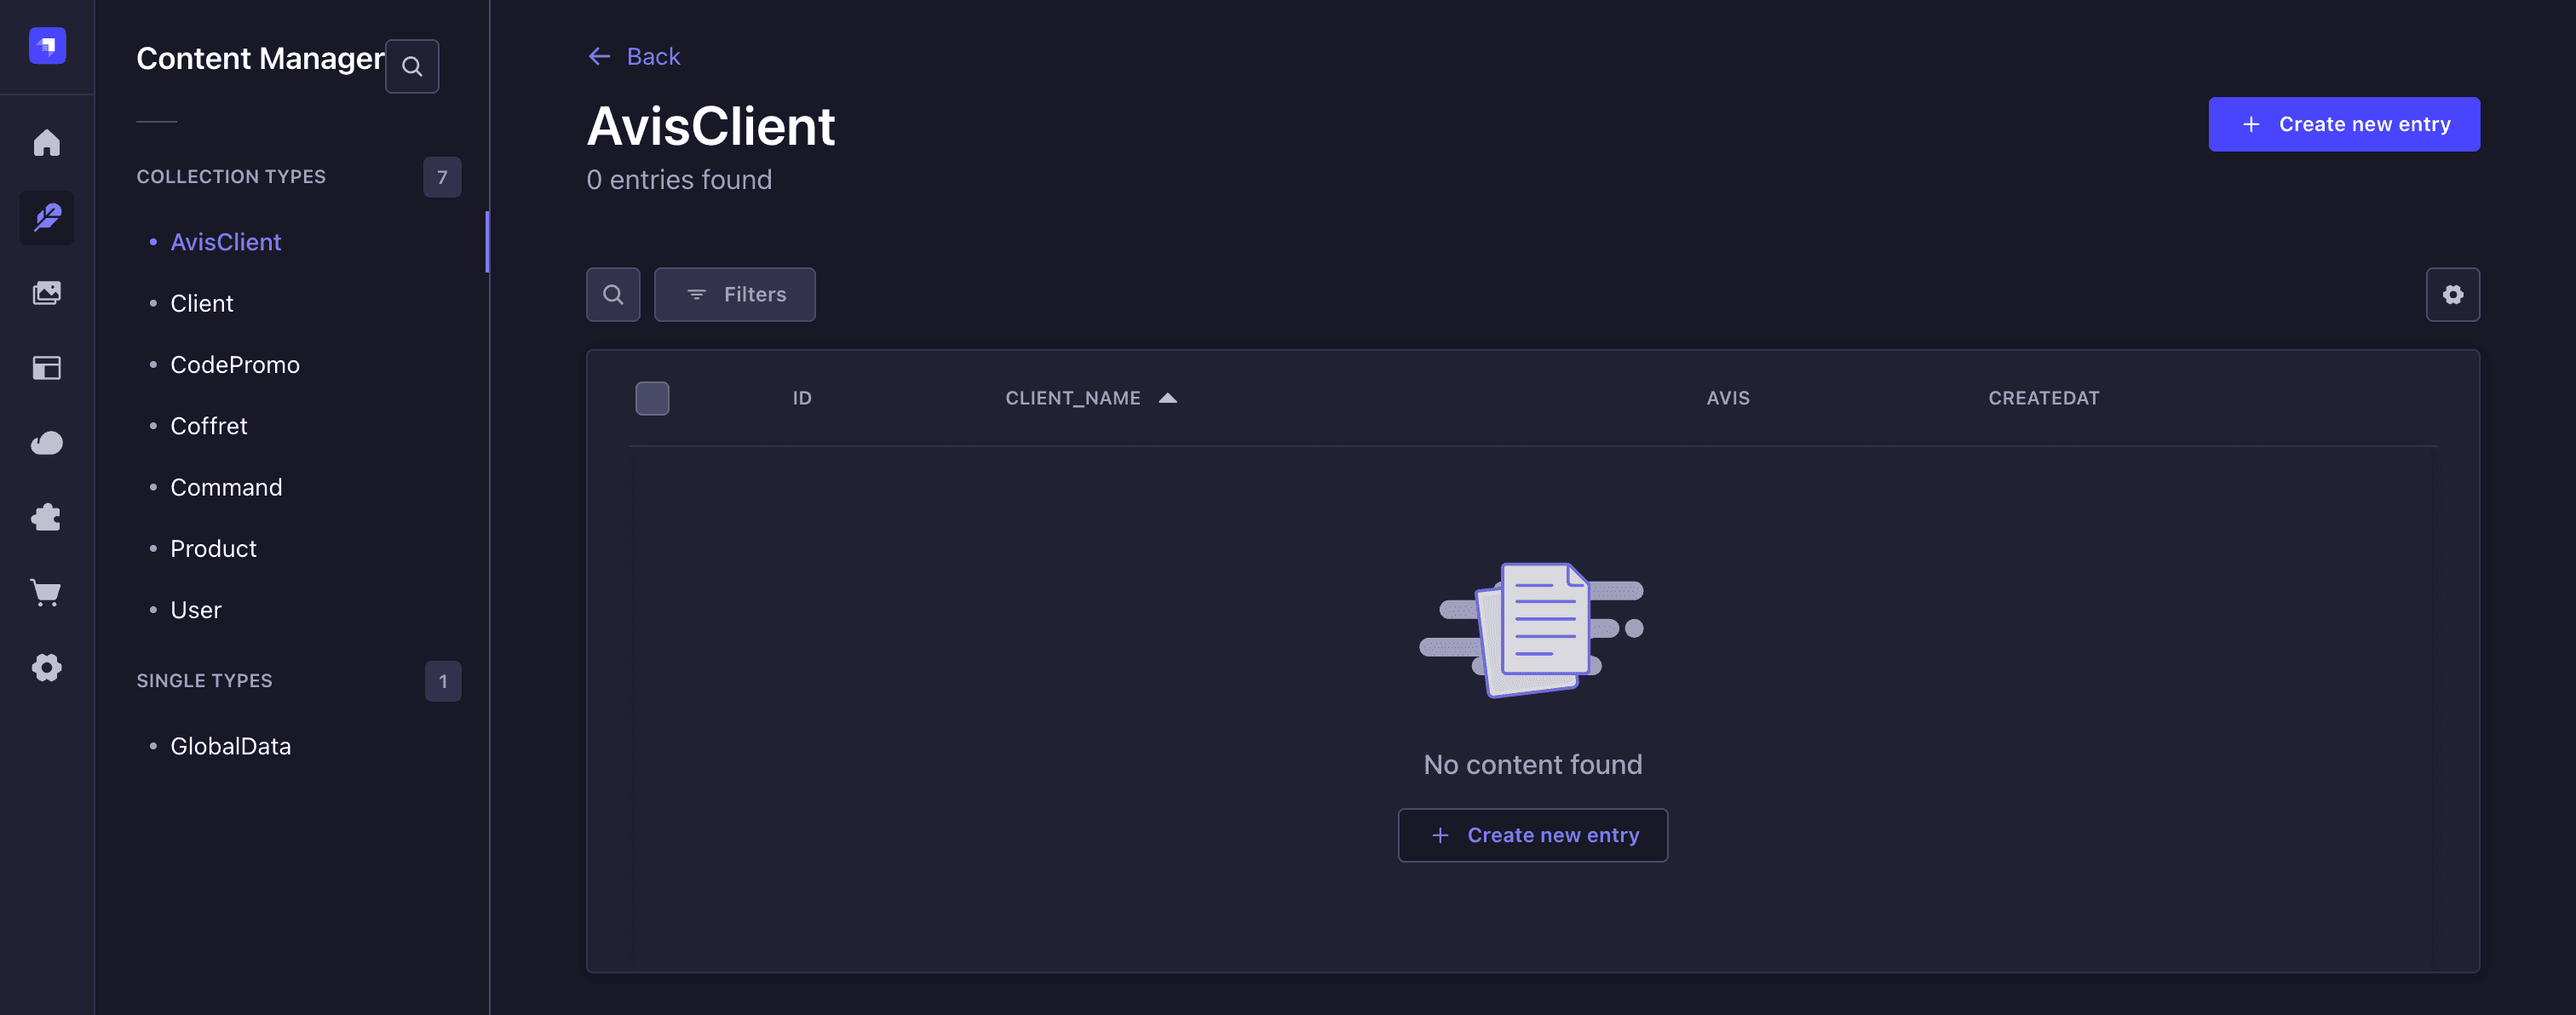Open the Home dashboard icon
This screenshot has width=2576, height=1015.
pos(46,143)
